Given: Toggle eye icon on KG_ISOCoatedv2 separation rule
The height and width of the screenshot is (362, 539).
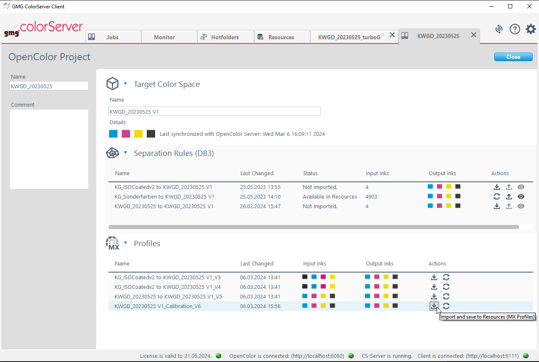Looking at the screenshot, I should (521, 187).
